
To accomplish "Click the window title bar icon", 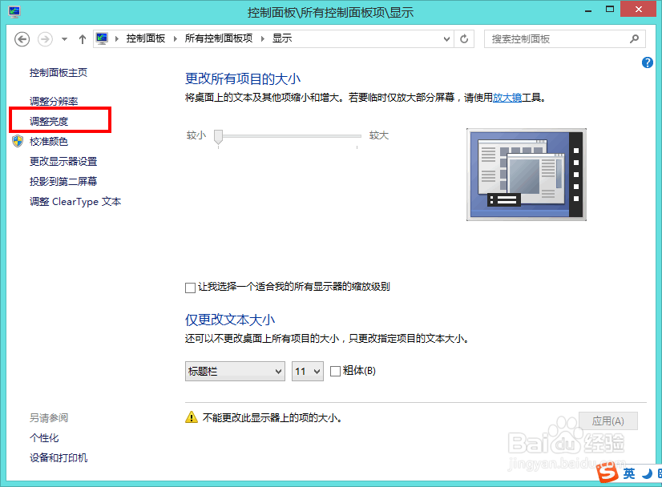I will tap(14, 12).
